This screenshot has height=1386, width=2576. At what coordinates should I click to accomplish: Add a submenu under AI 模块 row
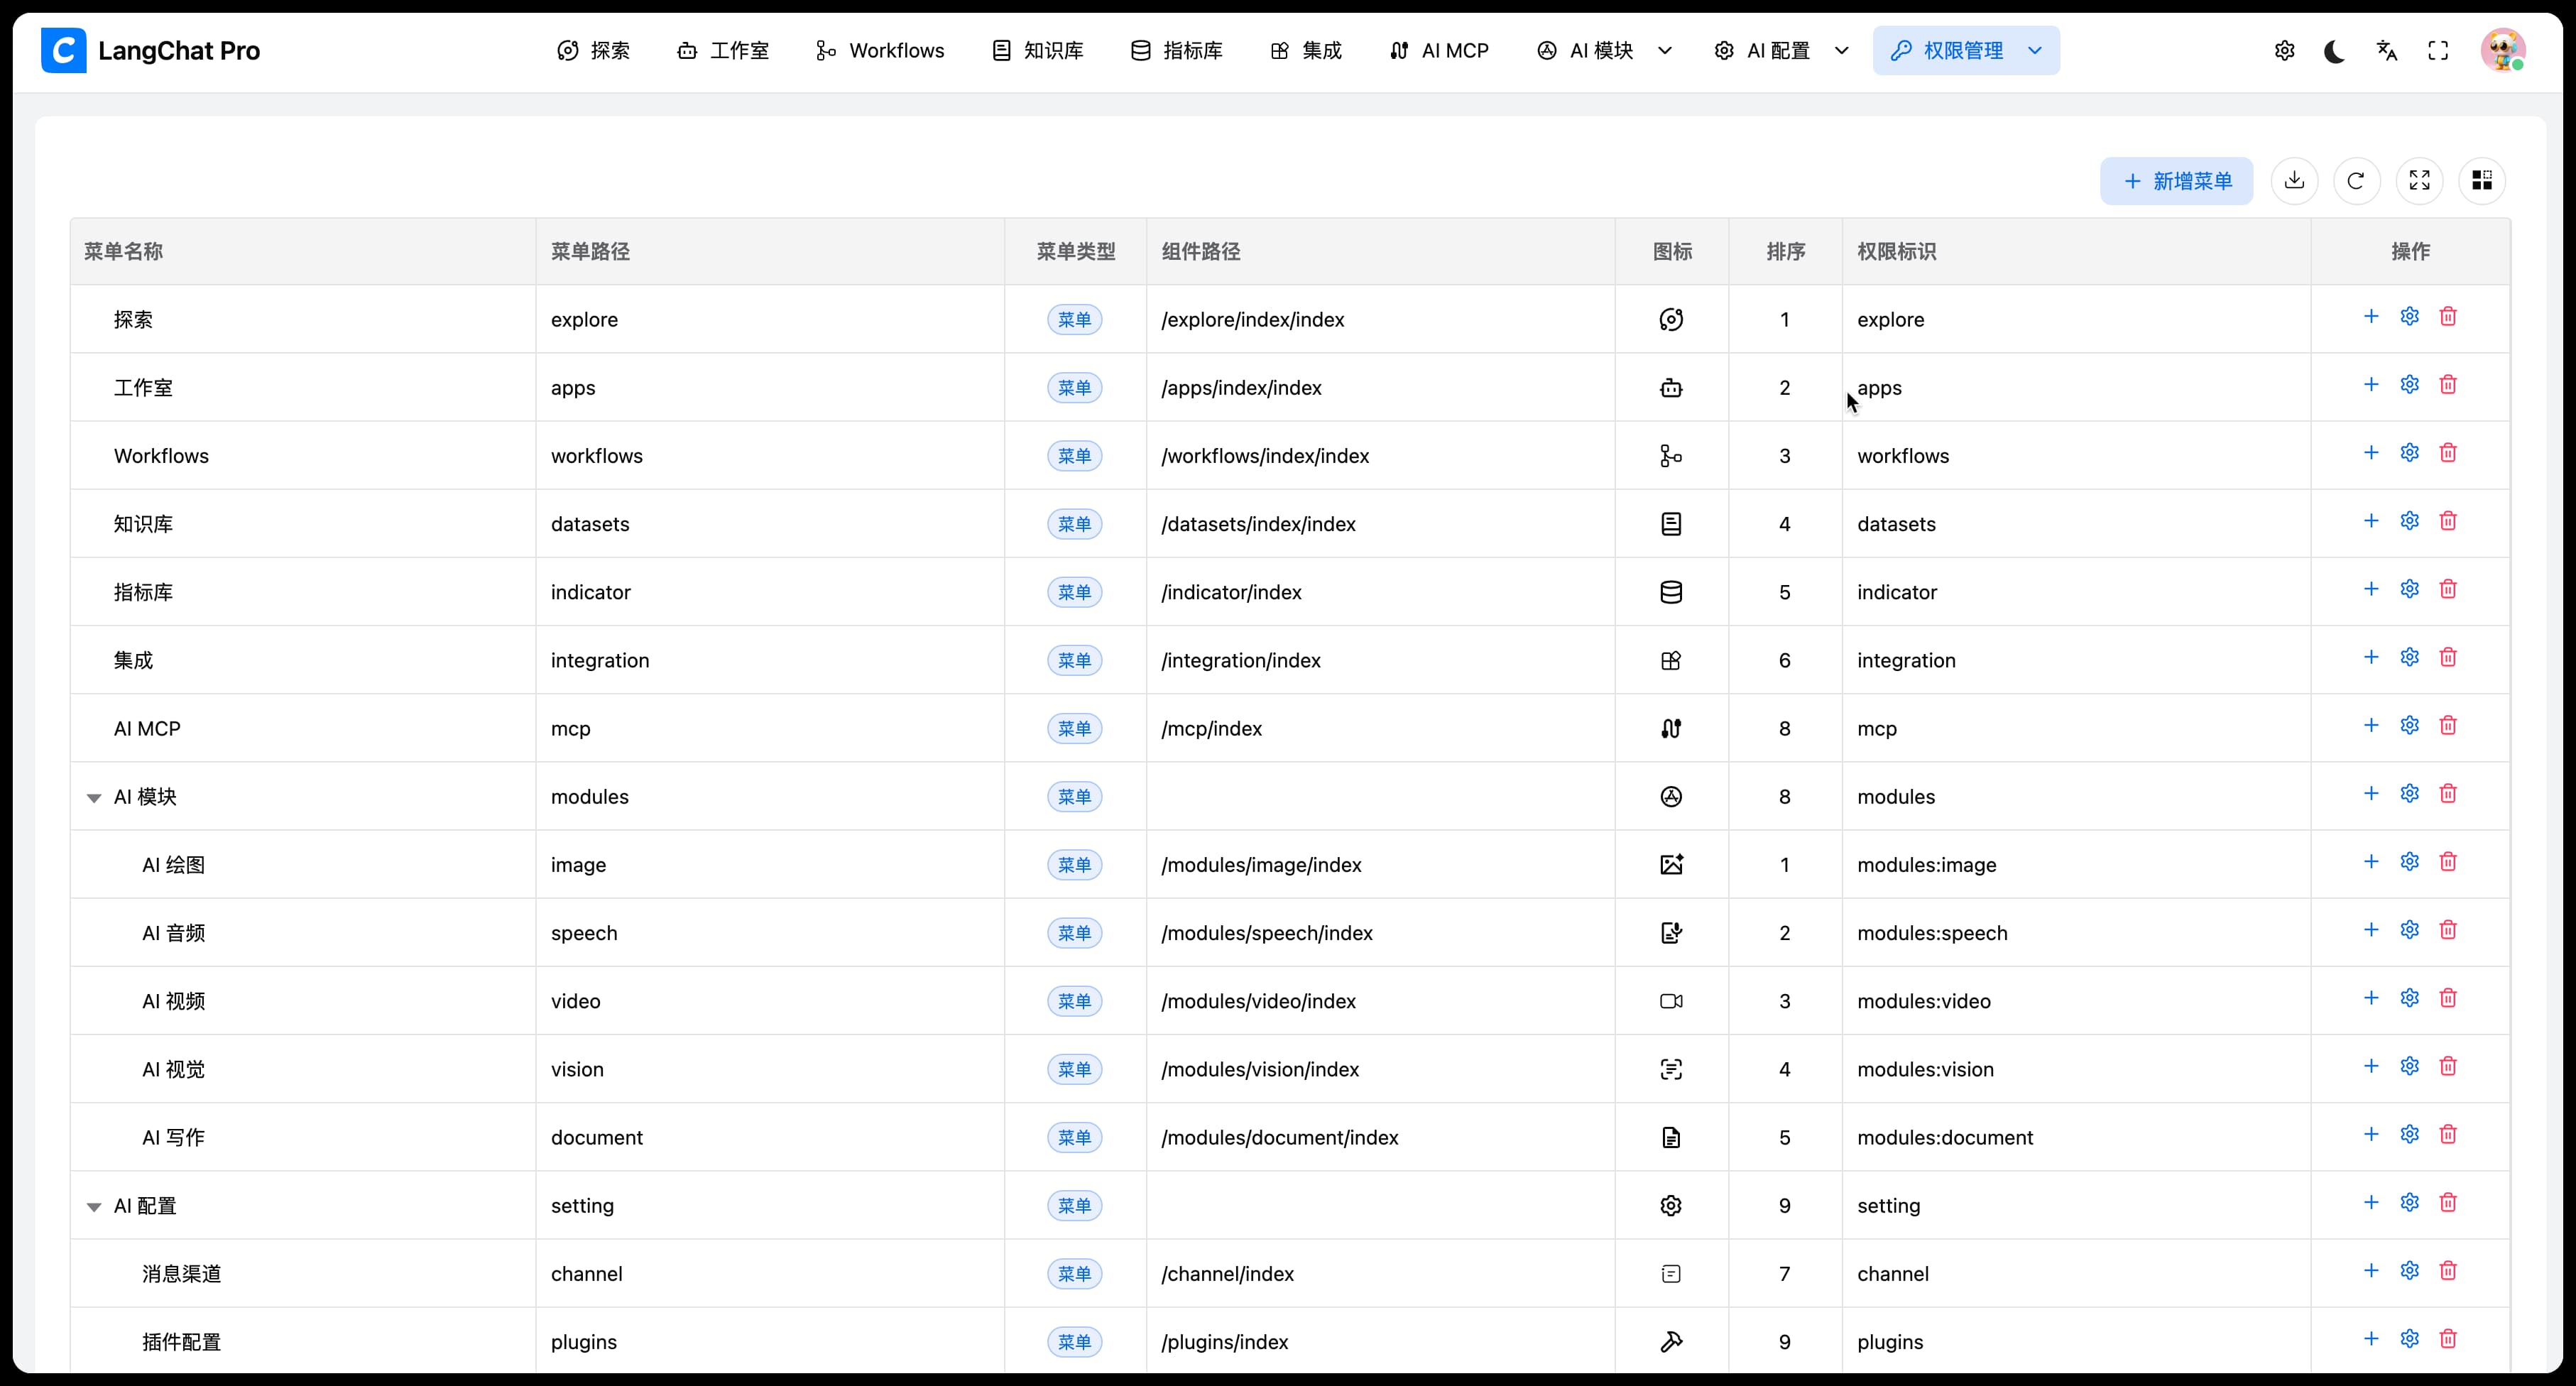click(x=2371, y=794)
